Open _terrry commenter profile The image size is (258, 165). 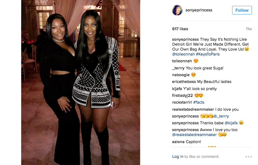coord(178,68)
